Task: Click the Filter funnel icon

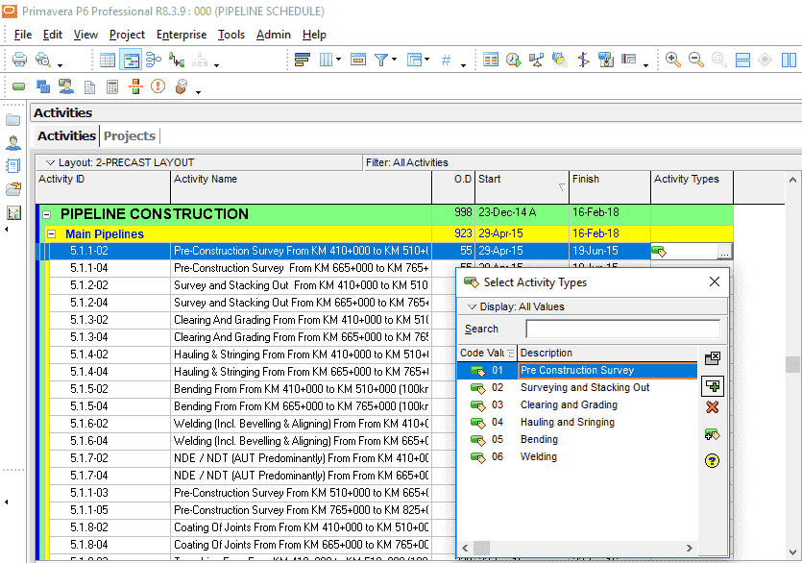Action: coord(381,60)
